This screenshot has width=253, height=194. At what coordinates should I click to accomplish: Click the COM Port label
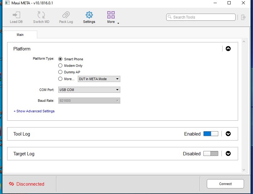point(47,90)
